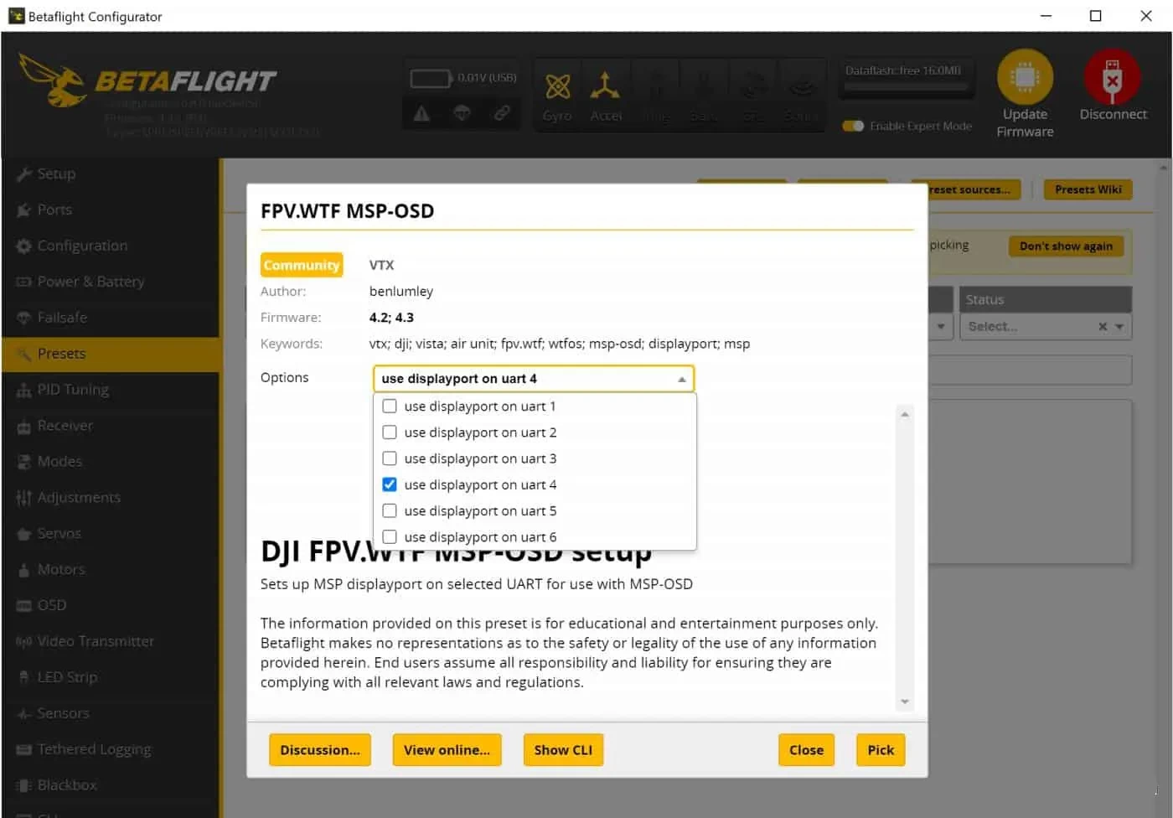This screenshot has height=818, width=1173.
Task: Click the Don't show again button
Action: pos(1066,246)
